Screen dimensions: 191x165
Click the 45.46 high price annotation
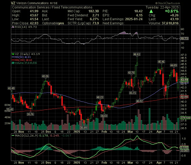161,62
